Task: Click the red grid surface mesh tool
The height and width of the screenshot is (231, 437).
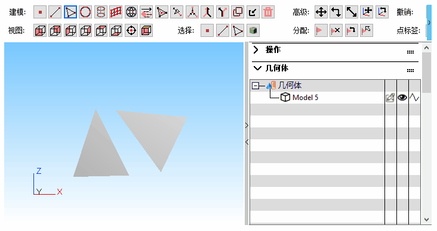Action: click(116, 13)
